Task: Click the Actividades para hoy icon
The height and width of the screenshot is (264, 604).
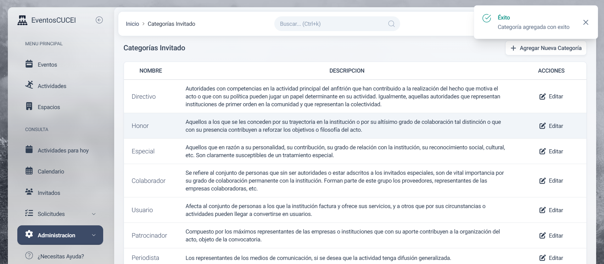Action: (x=29, y=149)
